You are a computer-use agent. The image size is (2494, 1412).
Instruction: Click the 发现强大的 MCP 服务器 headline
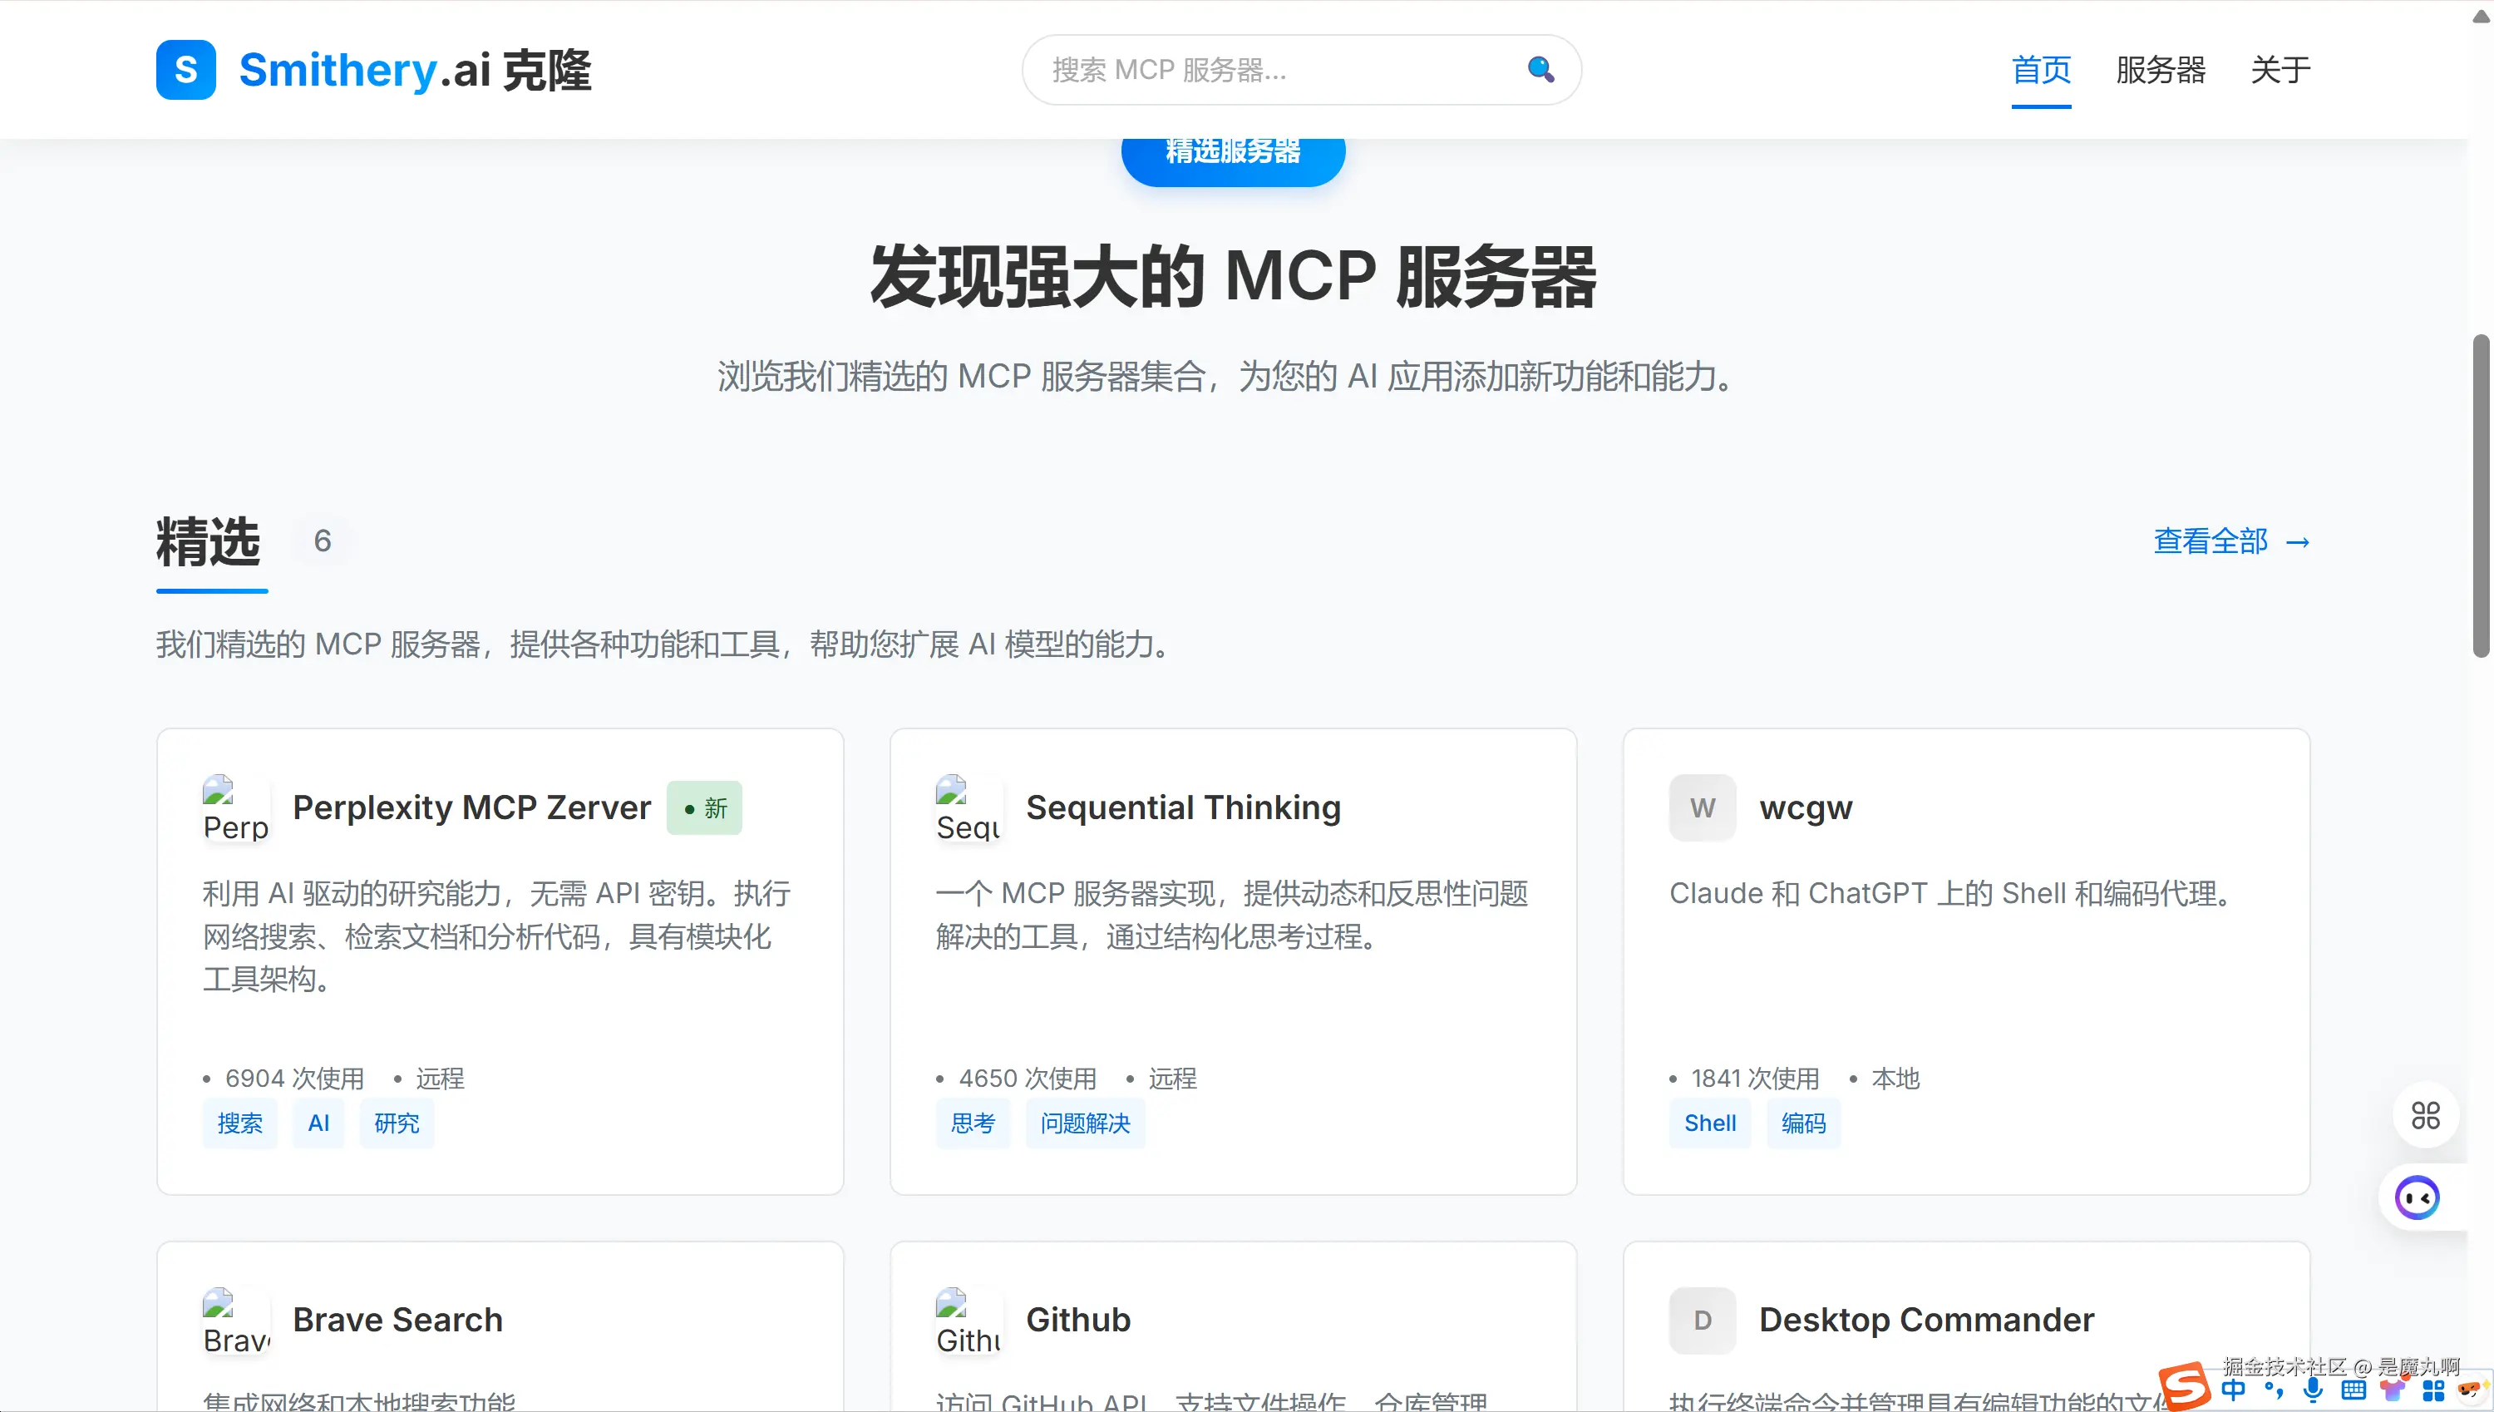1233,278
